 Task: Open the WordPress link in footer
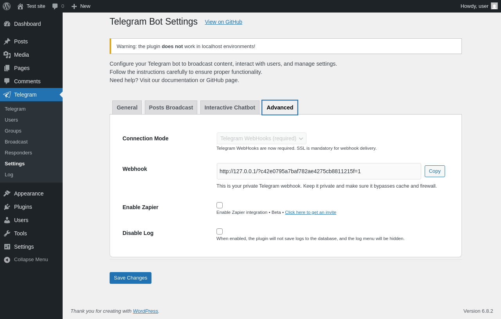146,311
